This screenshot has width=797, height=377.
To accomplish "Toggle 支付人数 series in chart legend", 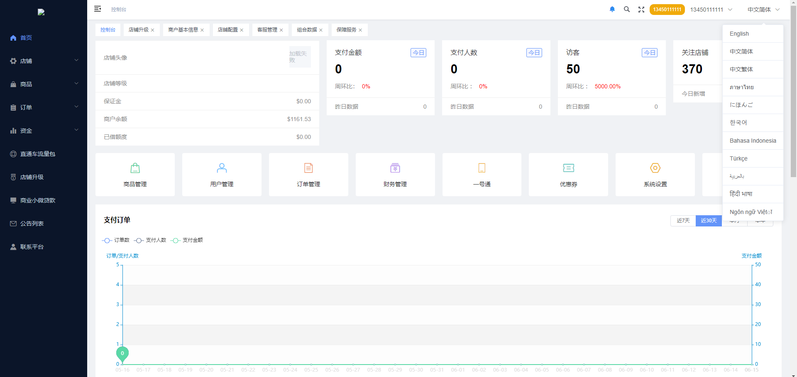I will tap(150, 240).
